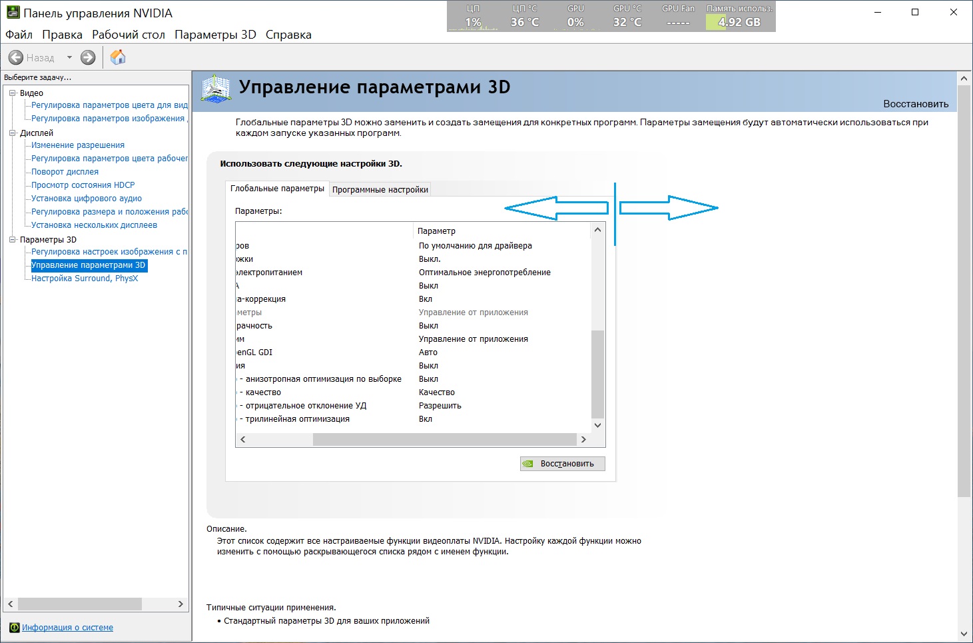Select value 'Оптимальное энергопотребление'
This screenshot has height=643, width=973.
coord(485,273)
